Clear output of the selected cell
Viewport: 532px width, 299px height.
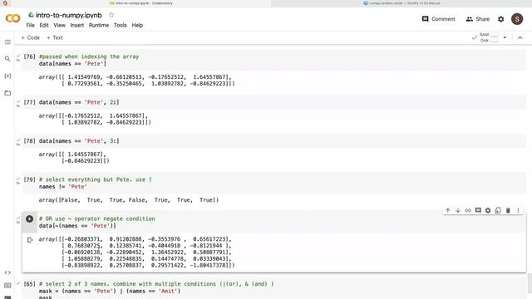click(30, 240)
